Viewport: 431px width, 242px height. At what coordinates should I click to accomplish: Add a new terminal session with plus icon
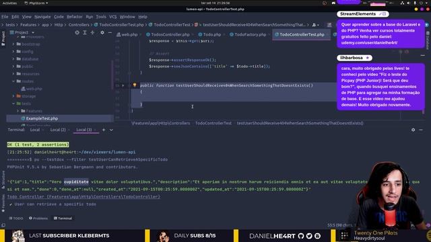click(x=104, y=130)
